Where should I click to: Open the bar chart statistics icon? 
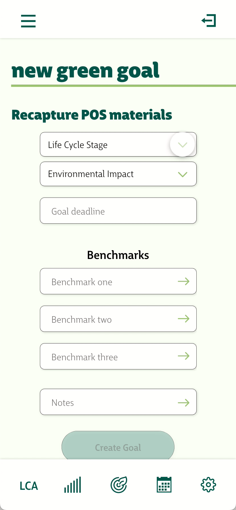[x=73, y=485]
